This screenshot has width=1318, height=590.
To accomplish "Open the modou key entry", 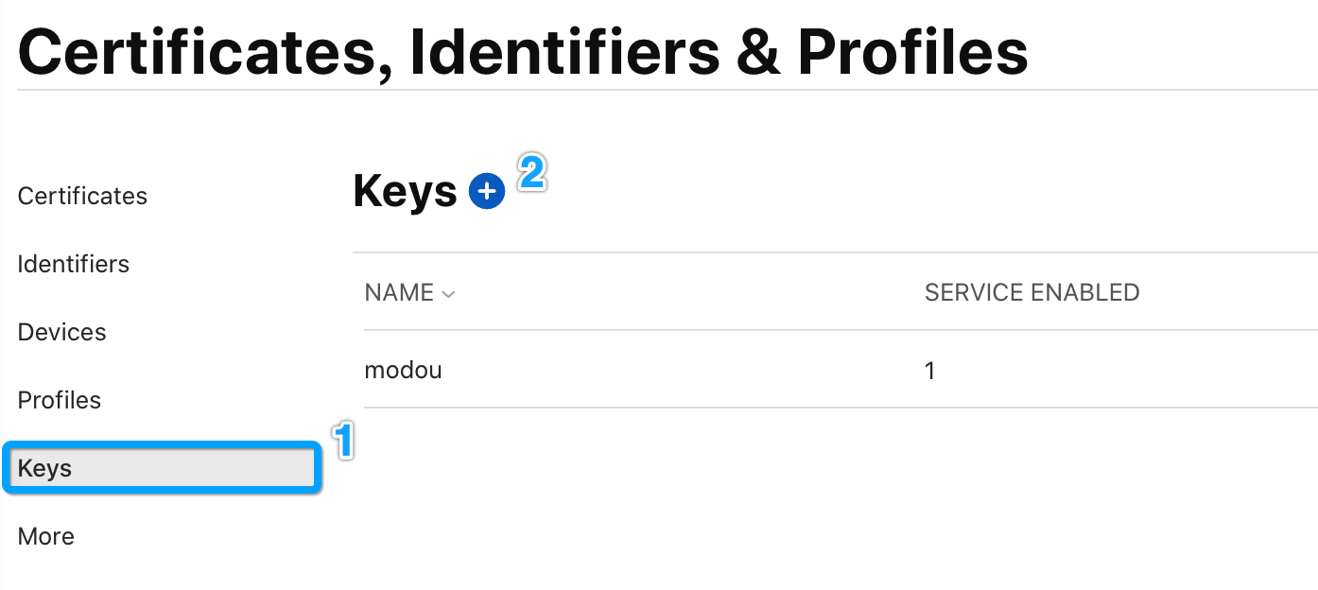I will (403, 370).
